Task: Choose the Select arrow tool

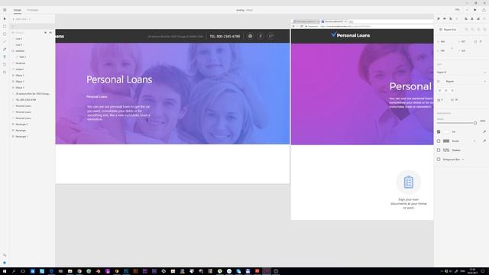Action: coord(5,18)
